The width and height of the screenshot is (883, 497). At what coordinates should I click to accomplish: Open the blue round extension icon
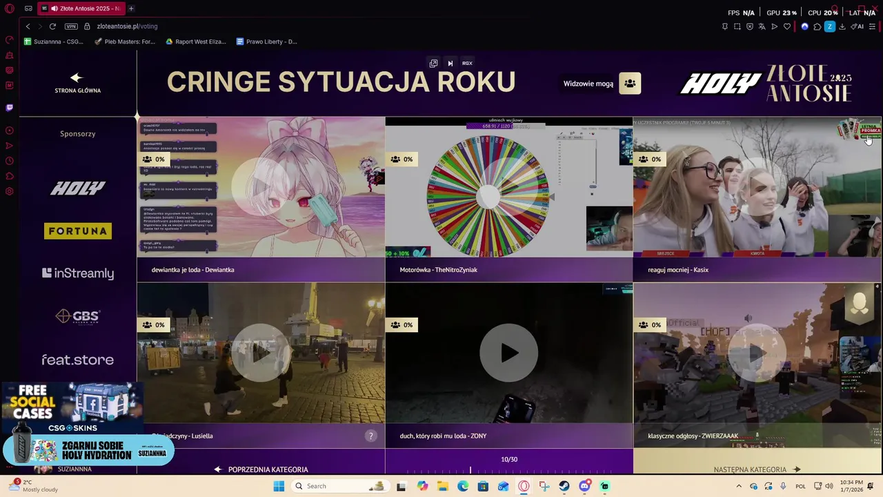pyautogui.click(x=804, y=26)
